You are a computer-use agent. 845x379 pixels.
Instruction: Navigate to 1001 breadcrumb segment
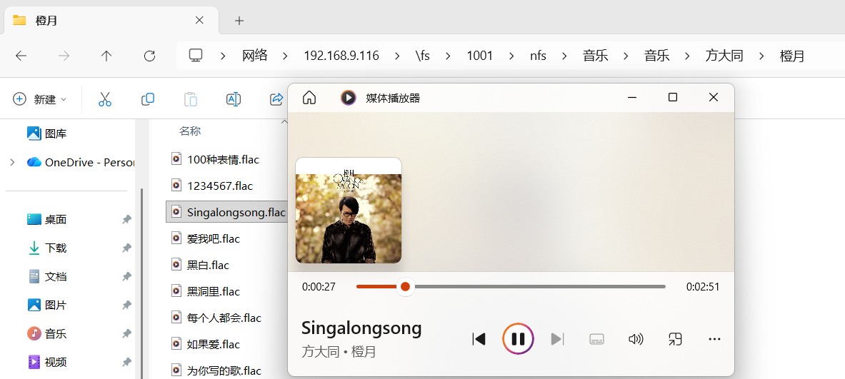coord(479,55)
